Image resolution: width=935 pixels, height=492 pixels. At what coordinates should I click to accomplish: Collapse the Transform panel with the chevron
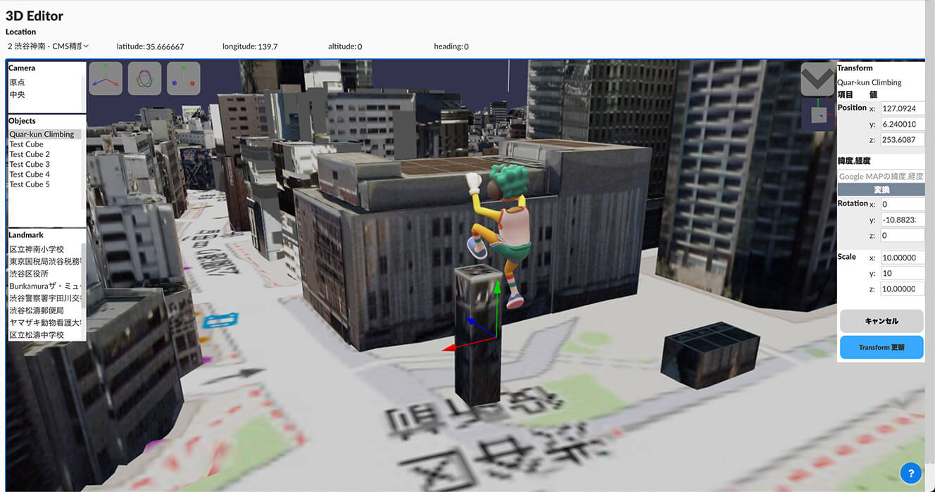[817, 79]
